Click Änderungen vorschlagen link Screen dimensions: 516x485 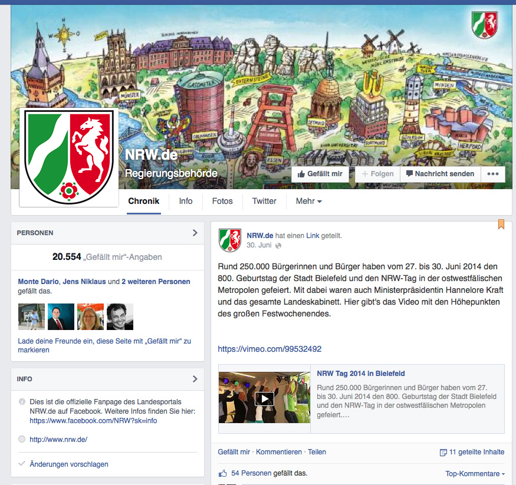pos(69,464)
